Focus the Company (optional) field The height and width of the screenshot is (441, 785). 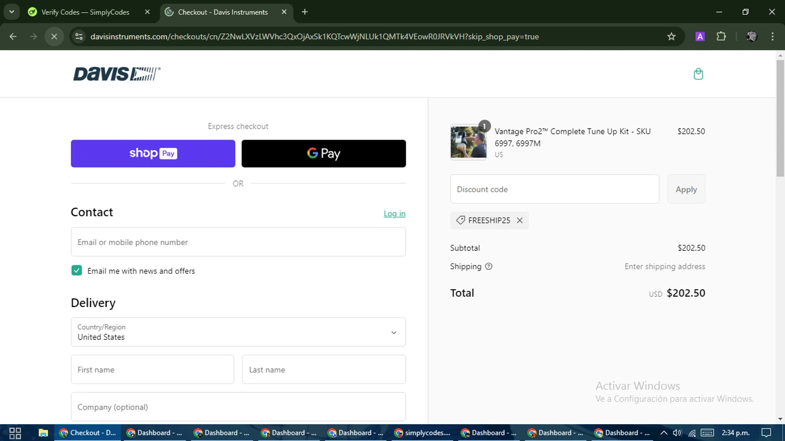point(238,407)
